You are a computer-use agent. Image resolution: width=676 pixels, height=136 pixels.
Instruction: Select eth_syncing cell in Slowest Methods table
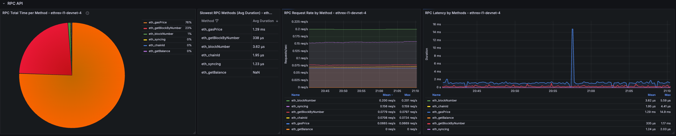point(225,64)
